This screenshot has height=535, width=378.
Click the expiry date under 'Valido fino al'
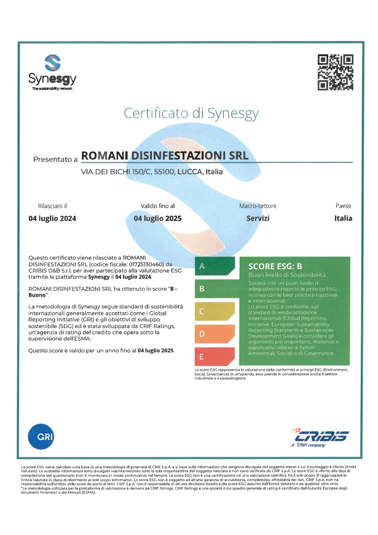pos(157,218)
